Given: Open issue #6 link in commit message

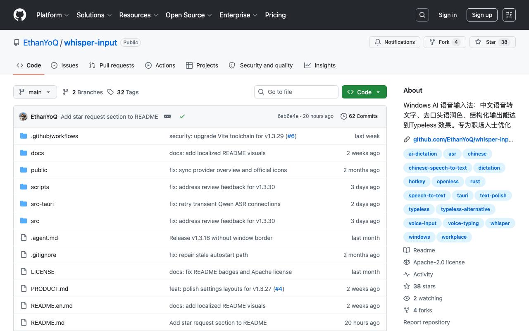Looking at the screenshot, I should [291, 136].
